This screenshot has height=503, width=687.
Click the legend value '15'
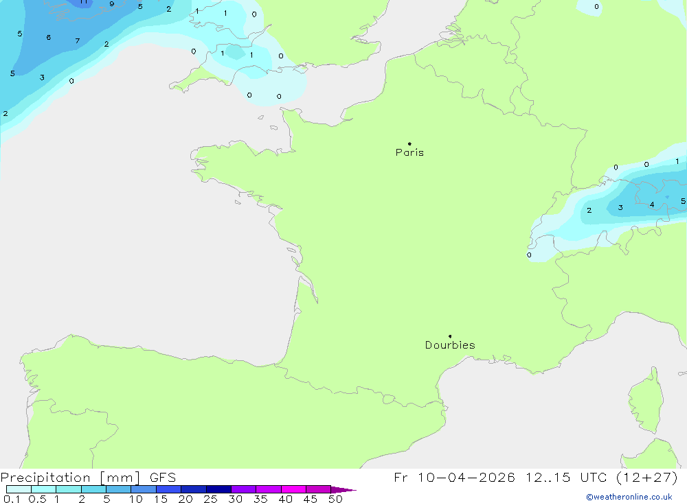(x=161, y=499)
